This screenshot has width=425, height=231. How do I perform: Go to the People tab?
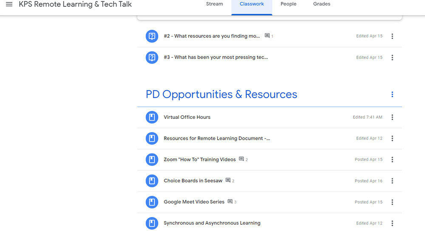click(289, 4)
